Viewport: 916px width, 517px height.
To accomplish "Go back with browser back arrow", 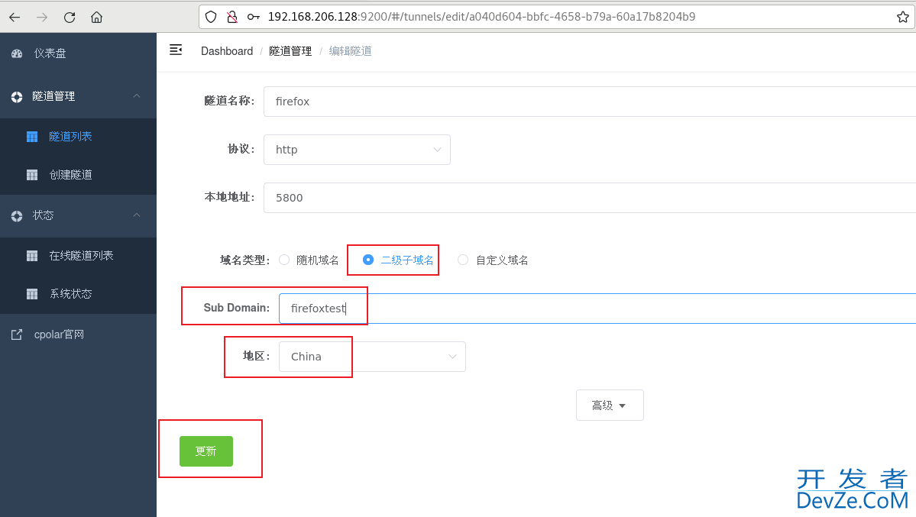I will click(x=15, y=18).
